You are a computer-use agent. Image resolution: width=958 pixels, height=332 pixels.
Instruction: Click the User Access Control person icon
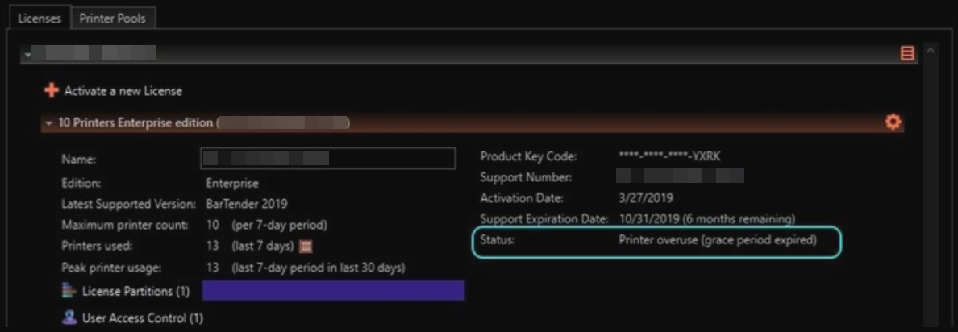pos(69,317)
